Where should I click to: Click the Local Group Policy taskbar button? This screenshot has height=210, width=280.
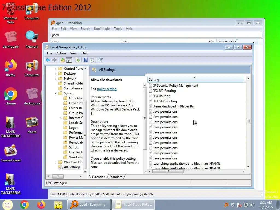133,205
